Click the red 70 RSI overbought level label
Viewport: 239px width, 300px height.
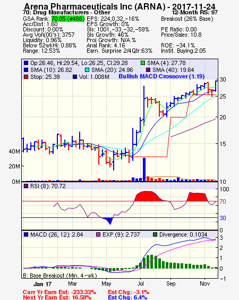[223, 201]
